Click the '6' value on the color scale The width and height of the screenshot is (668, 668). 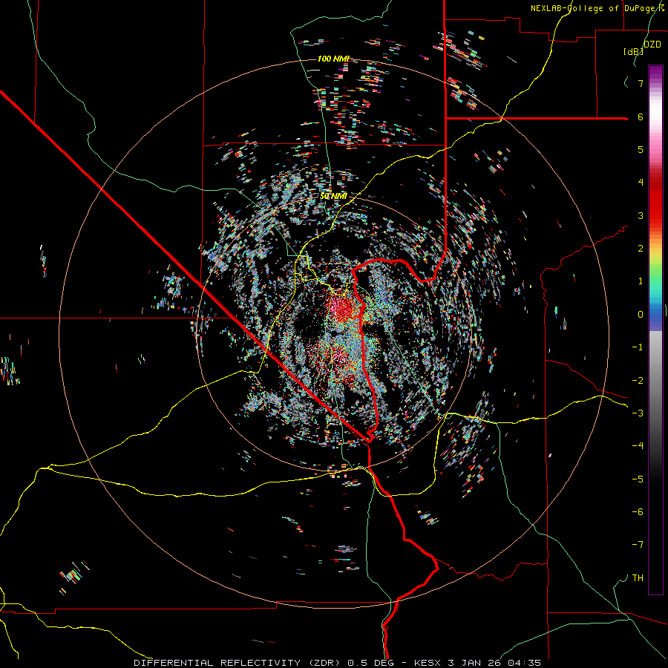click(641, 117)
